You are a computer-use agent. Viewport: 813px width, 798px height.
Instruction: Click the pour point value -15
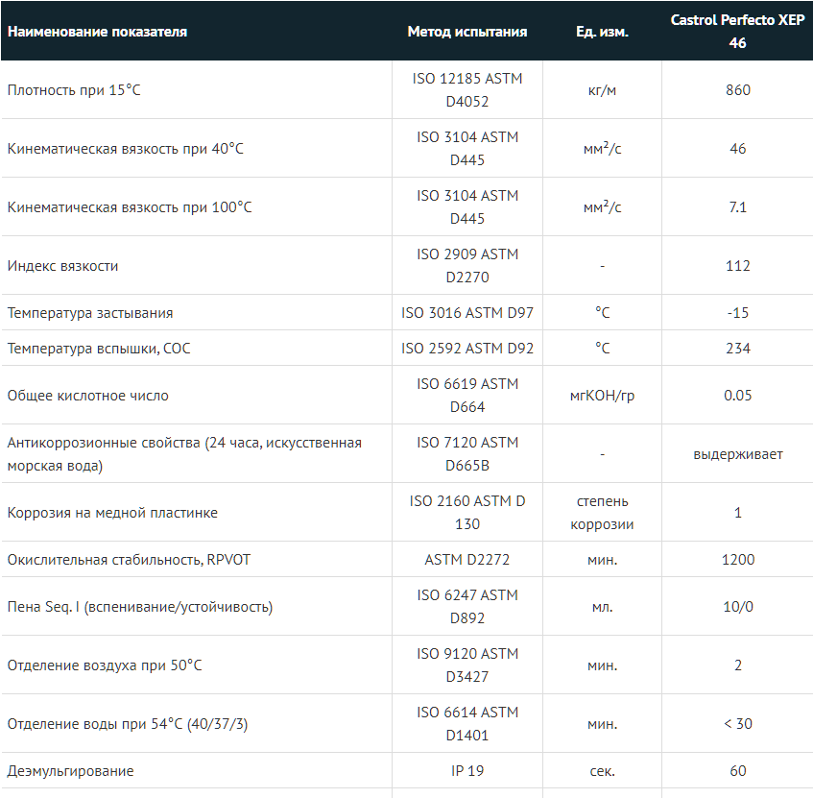click(738, 312)
